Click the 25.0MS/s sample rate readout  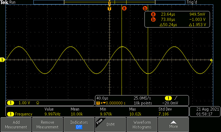(x=142, y=98)
